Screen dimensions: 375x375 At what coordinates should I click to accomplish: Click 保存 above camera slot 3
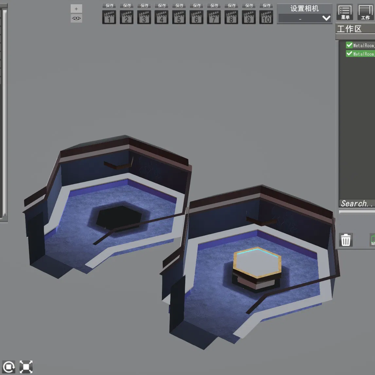144,6
